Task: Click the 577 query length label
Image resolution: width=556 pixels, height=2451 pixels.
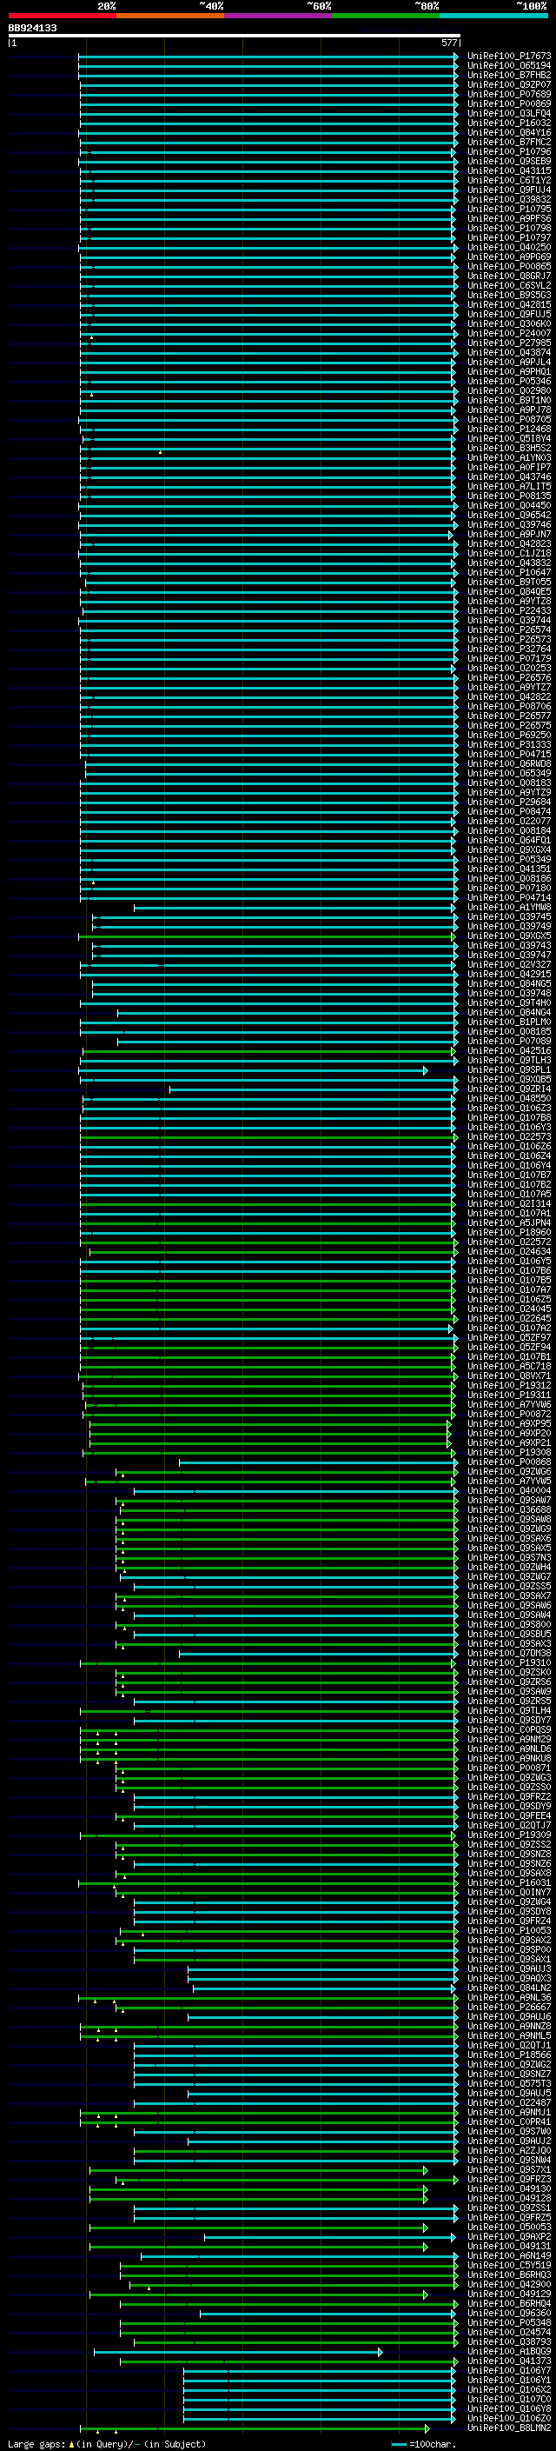Action: [449, 43]
